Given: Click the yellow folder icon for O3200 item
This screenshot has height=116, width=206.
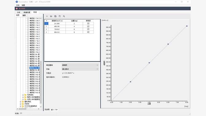Looking at the screenshot, I should [23, 106].
